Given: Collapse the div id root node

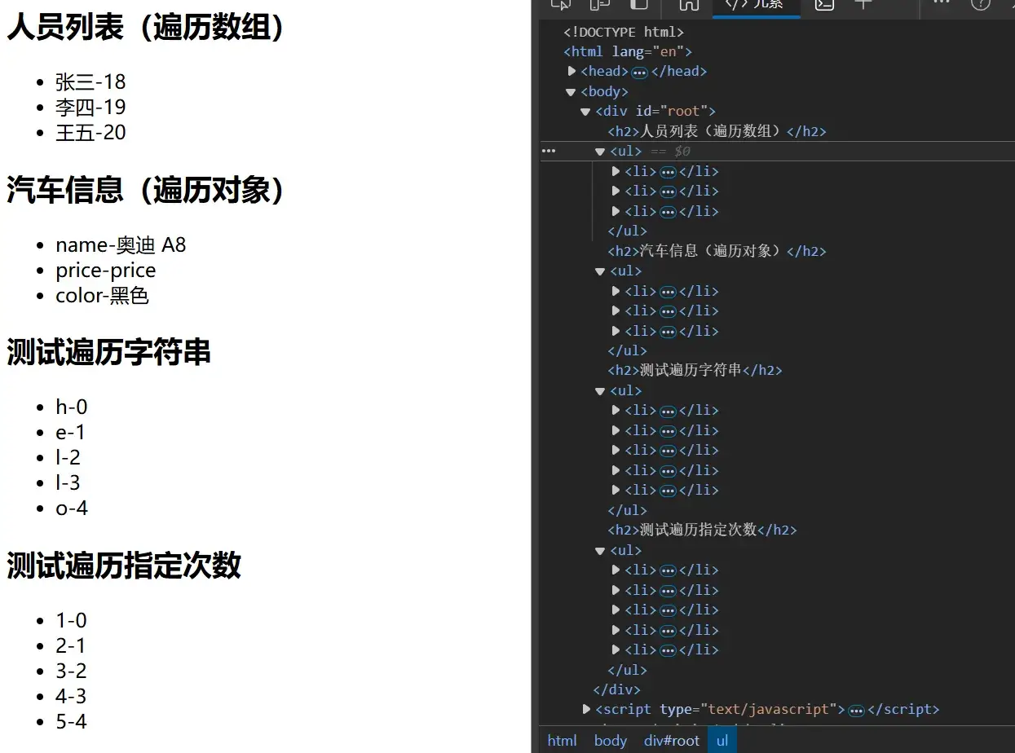Looking at the screenshot, I should pyautogui.click(x=585, y=112).
